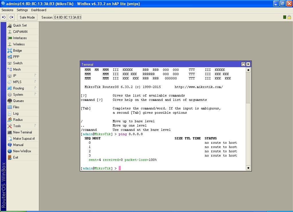Expand the MPLS submenu arrow
Screen dimensions: 293x212
(35, 81)
